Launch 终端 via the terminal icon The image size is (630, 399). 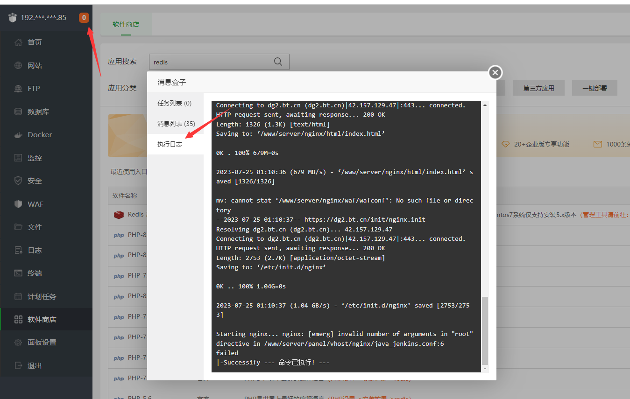click(x=18, y=273)
